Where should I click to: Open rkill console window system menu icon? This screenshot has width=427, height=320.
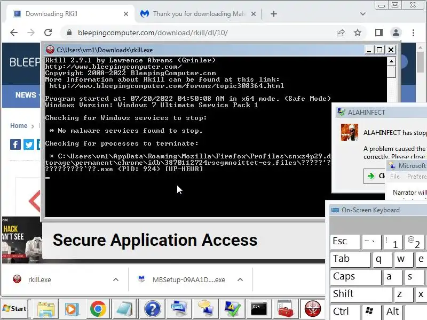click(x=50, y=50)
